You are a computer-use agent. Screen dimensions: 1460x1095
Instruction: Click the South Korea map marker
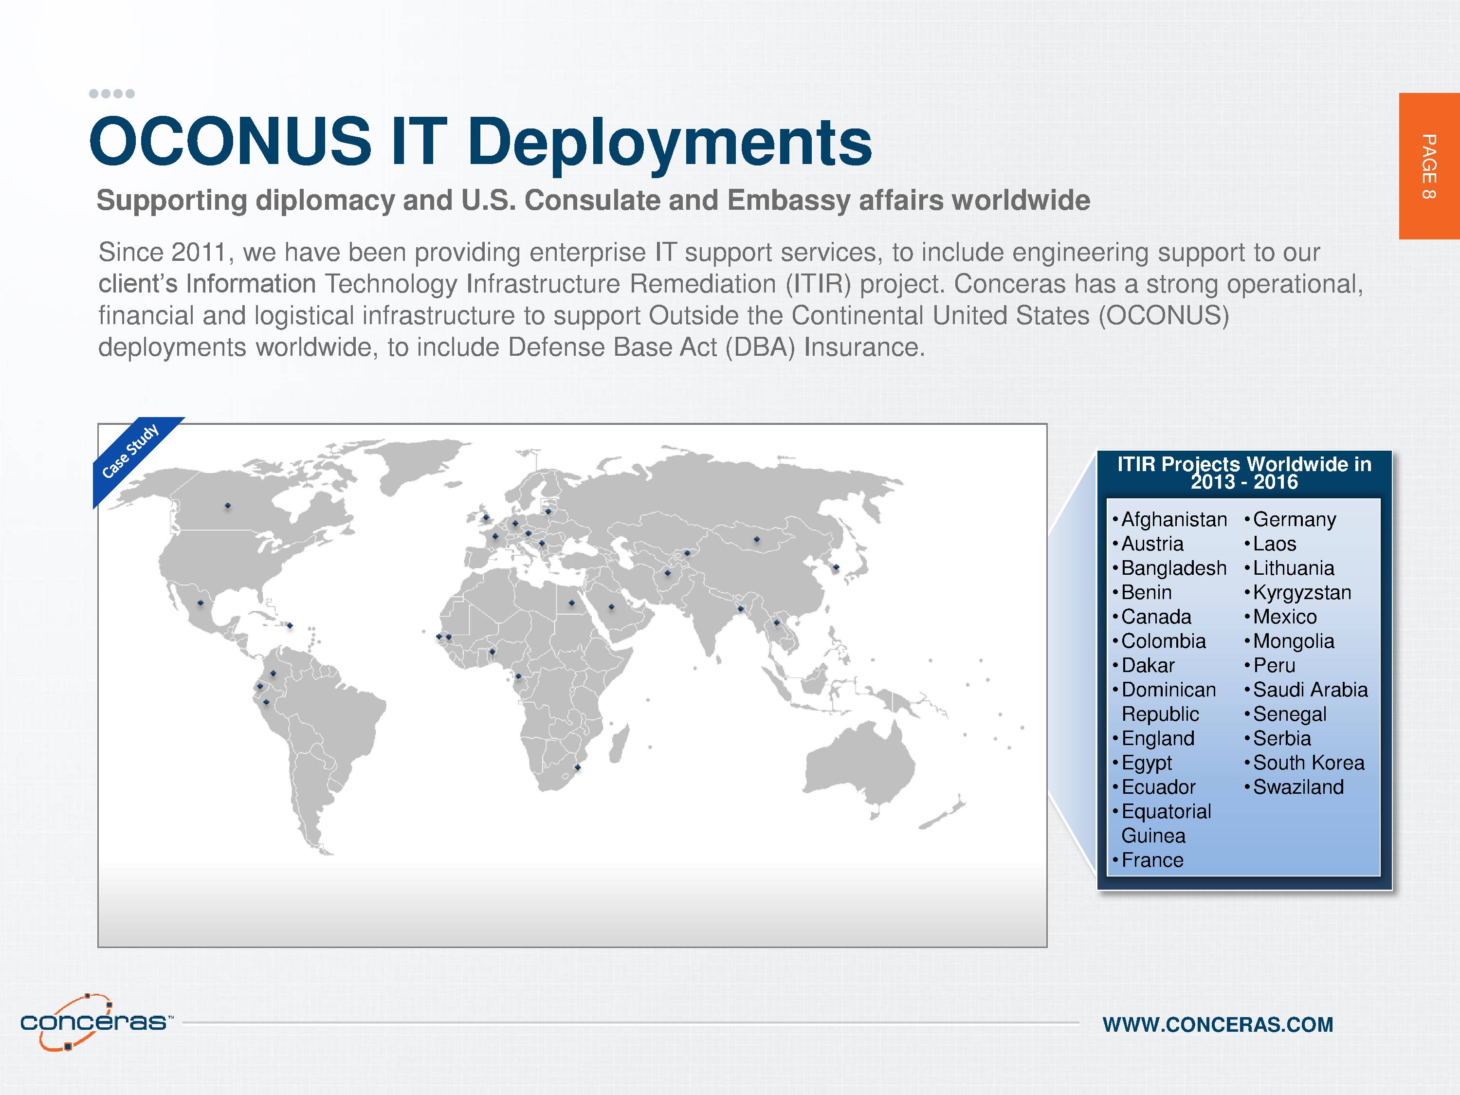point(836,567)
